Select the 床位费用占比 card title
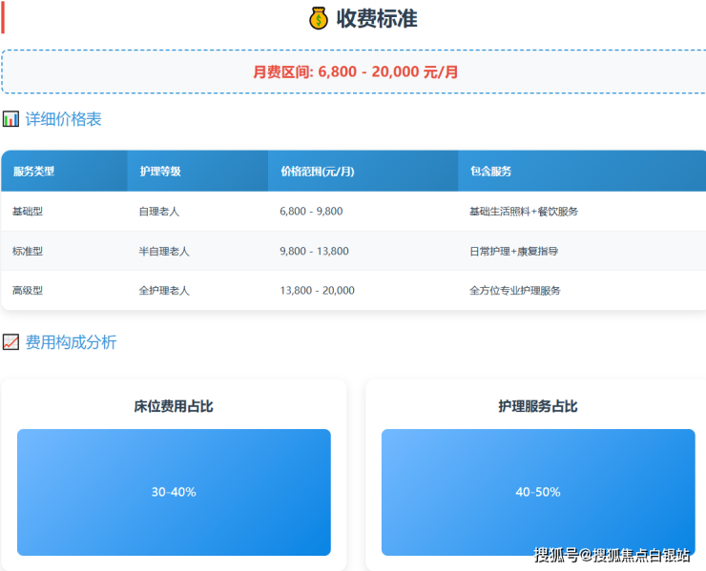 coord(174,407)
